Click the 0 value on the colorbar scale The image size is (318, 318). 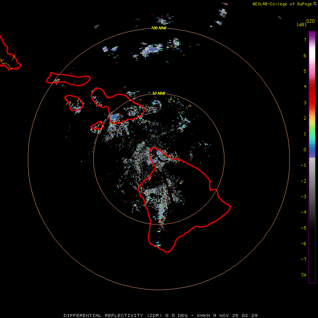[305, 150]
